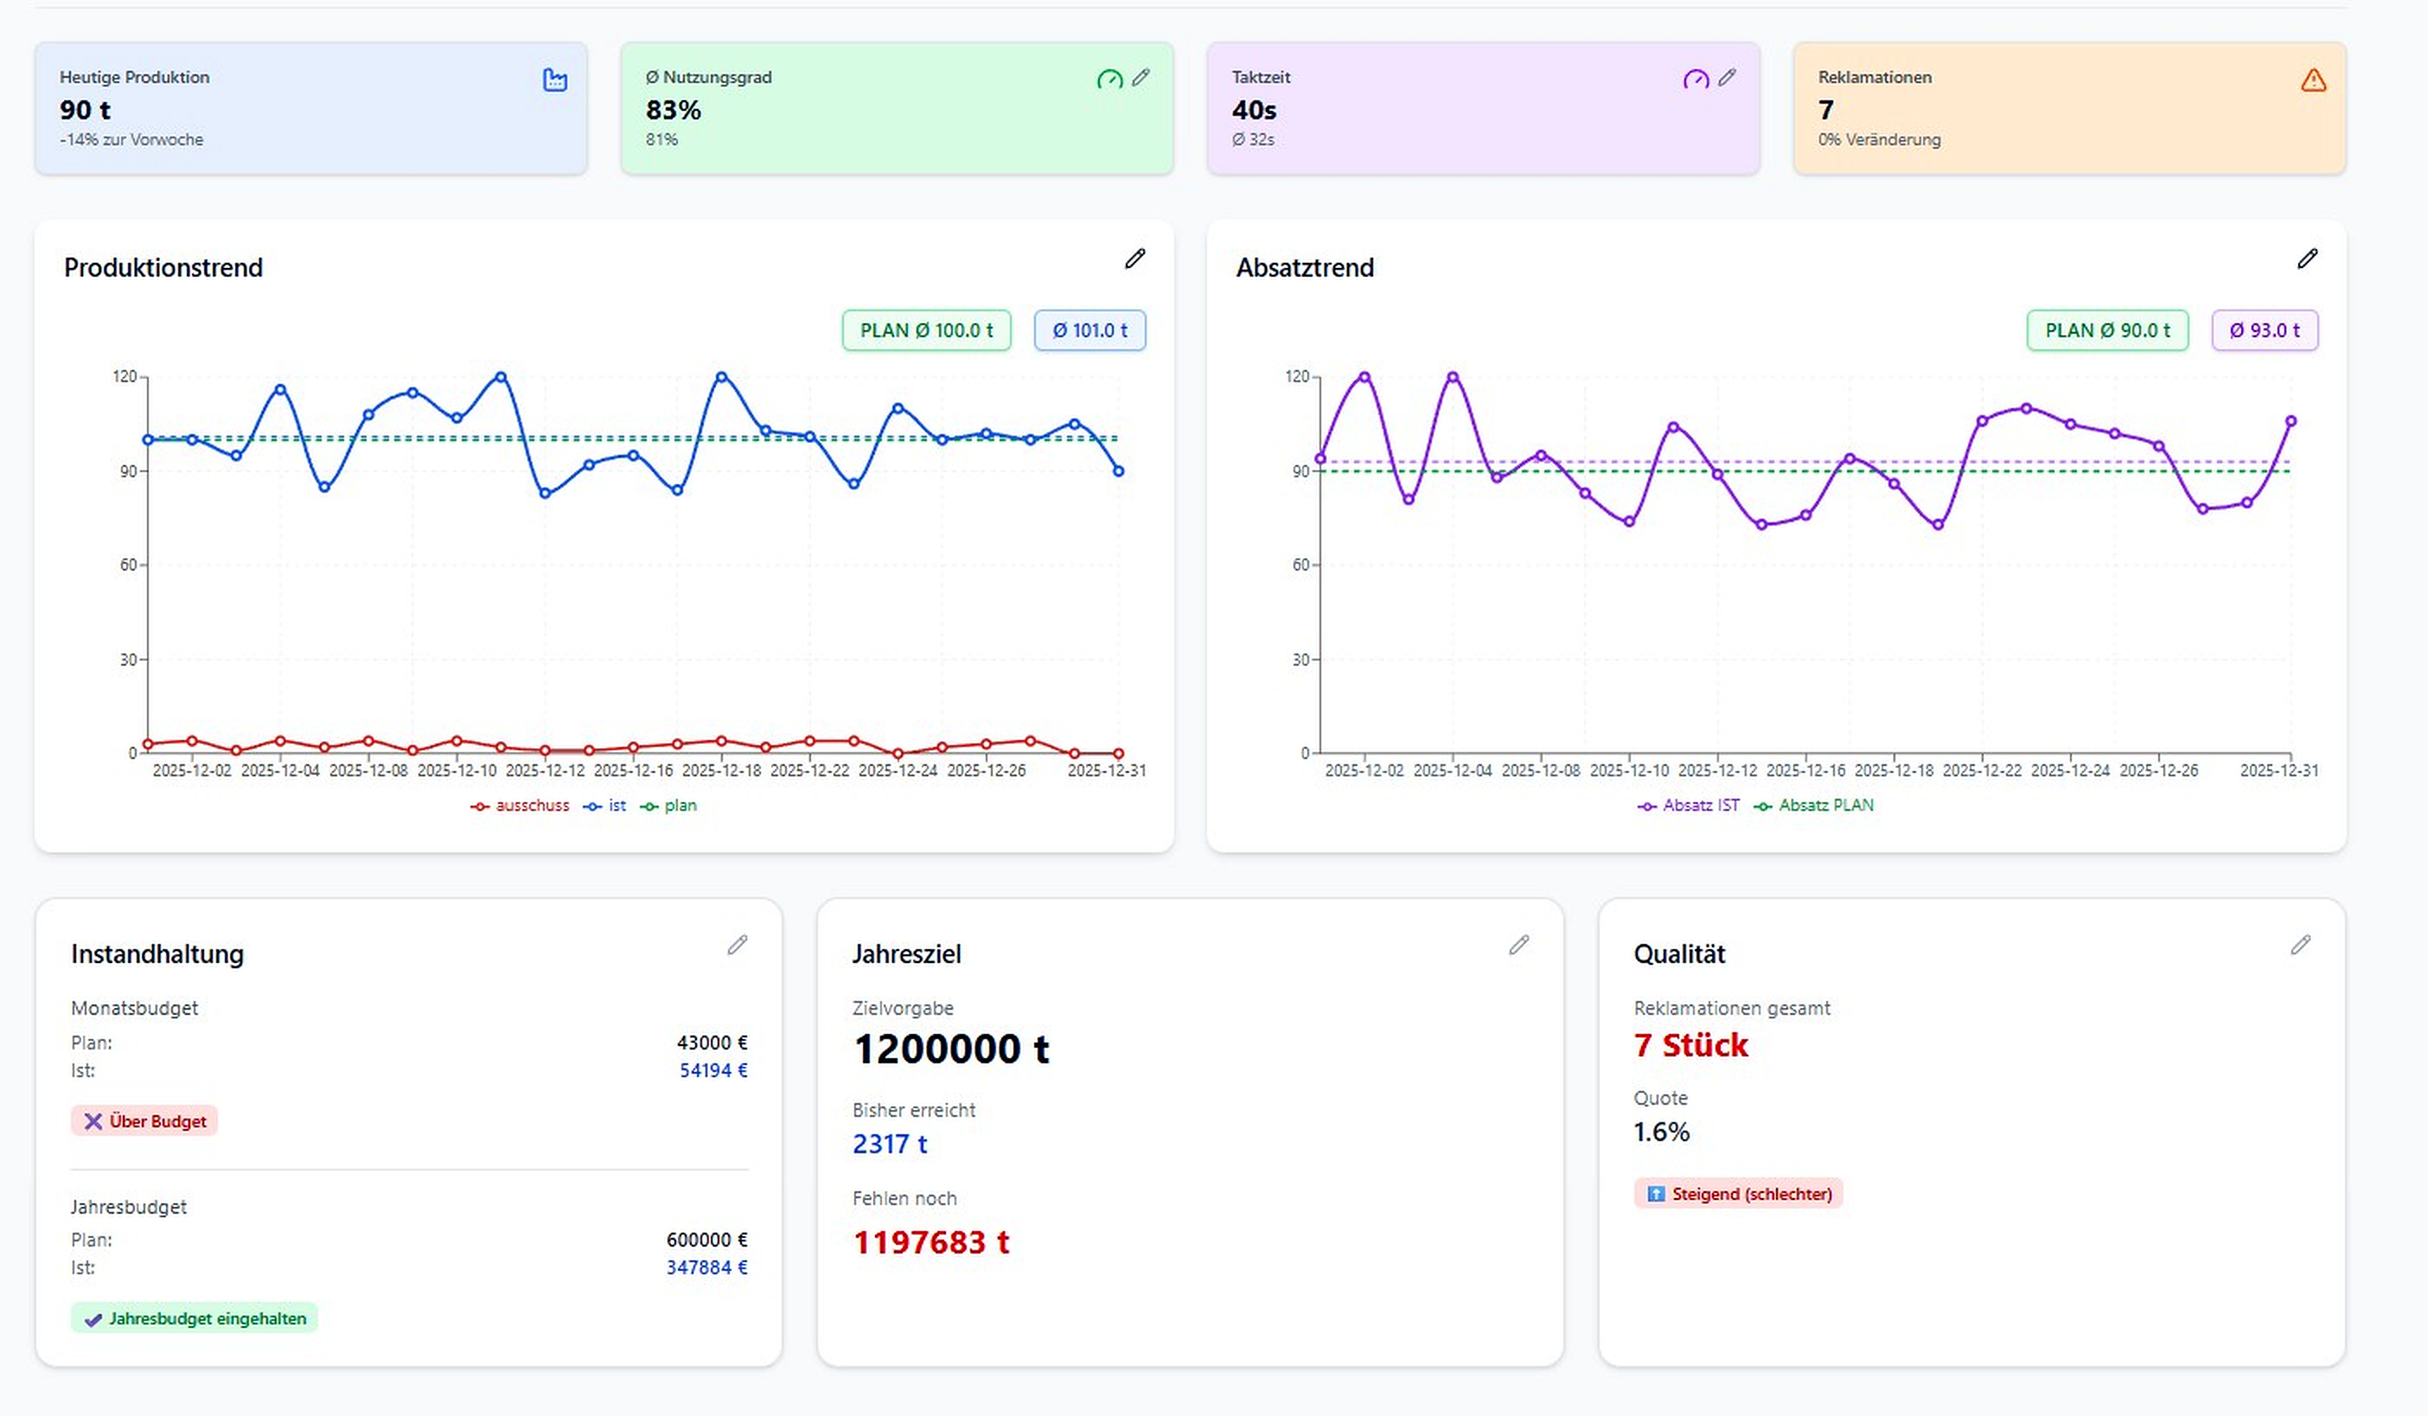Click the PLAN Ø 100.0 t badge

926,330
